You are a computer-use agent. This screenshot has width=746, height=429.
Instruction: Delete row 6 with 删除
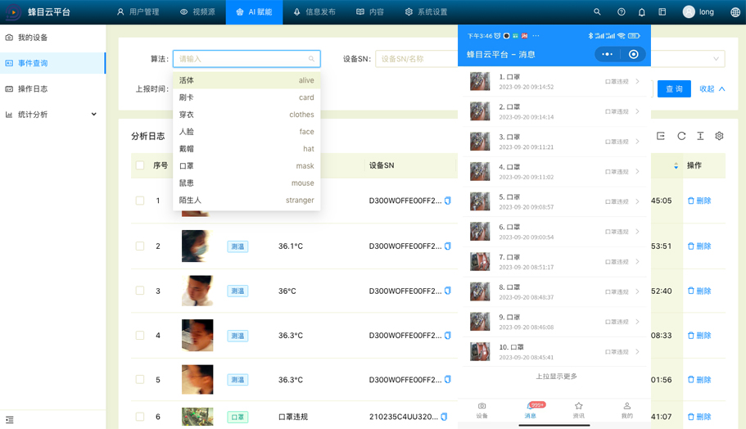click(699, 417)
